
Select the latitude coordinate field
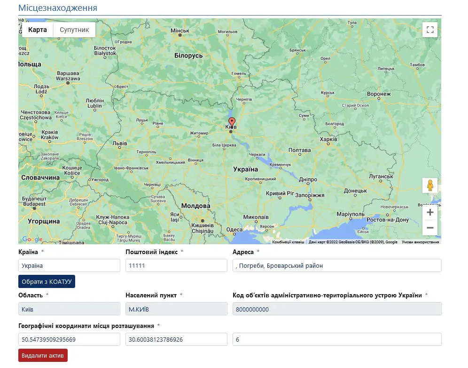point(69,339)
